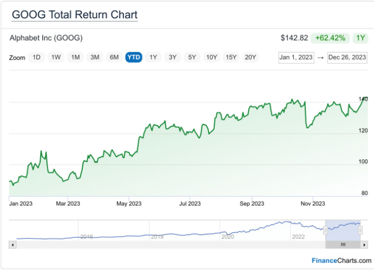This screenshot has width=374, height=270.
Task: Click the 2022 label in the navigator
Action: coord(298,237)
